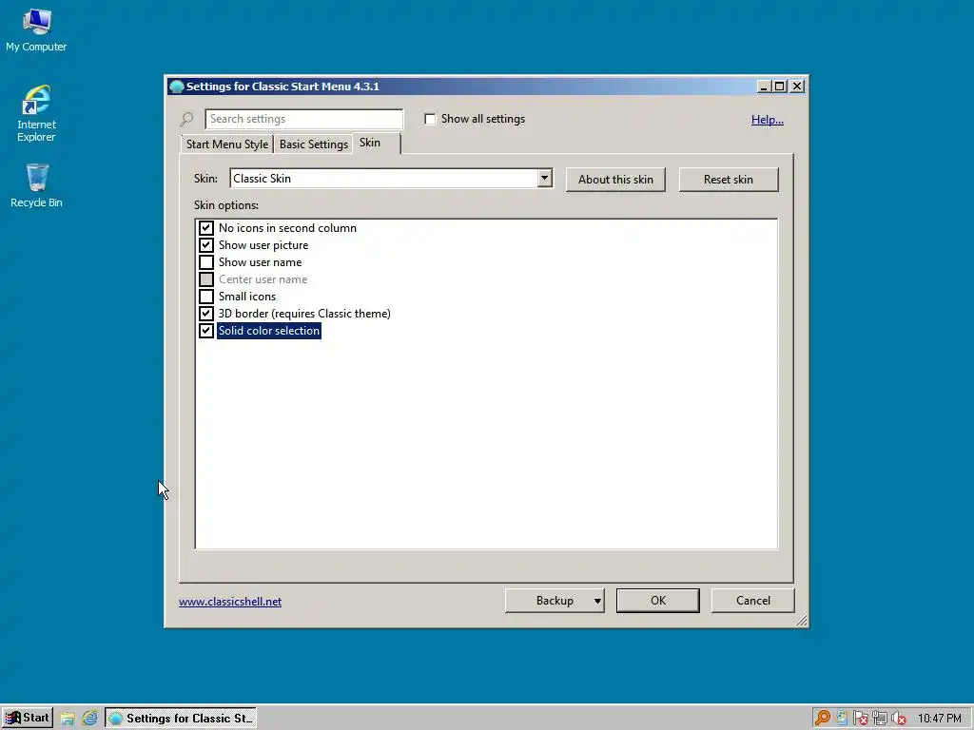974x730 pixels.
Task: Select the Internet Explorer desktop shortcut
Action: 36,114
